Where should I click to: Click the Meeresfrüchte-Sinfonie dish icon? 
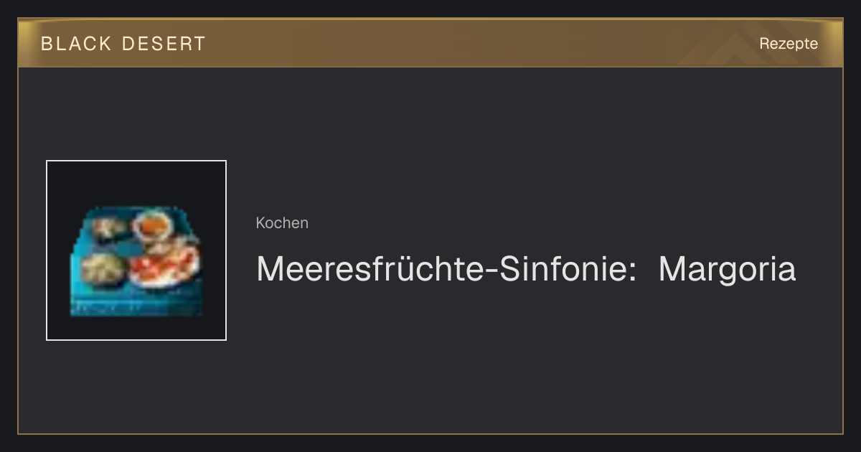[136, 262]
